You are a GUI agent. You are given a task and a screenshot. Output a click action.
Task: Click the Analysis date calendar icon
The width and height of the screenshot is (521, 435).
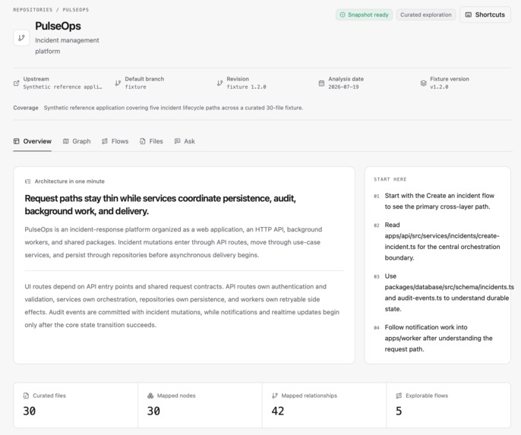(x=321, y=83)
